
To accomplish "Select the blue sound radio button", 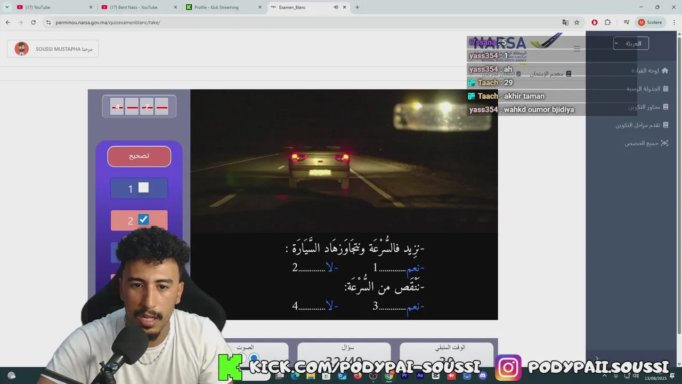I will [x=254, y=359].
